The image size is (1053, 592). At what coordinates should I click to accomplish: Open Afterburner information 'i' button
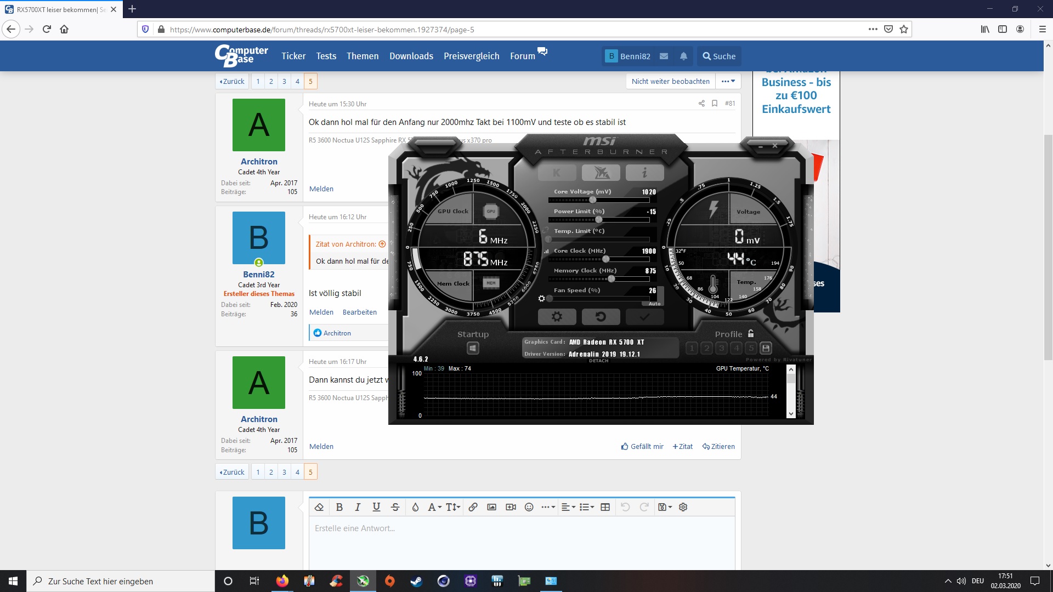[644, 173]
